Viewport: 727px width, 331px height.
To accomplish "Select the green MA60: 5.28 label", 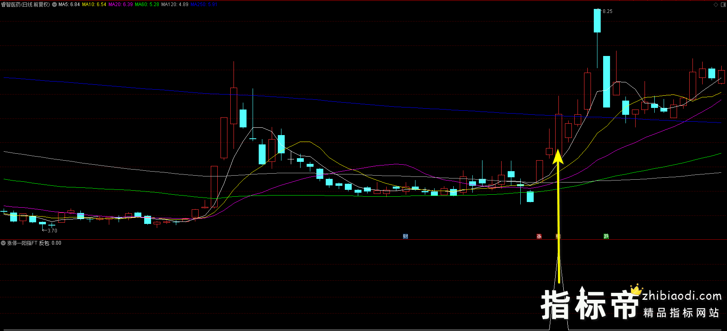I will pos(147,4).
